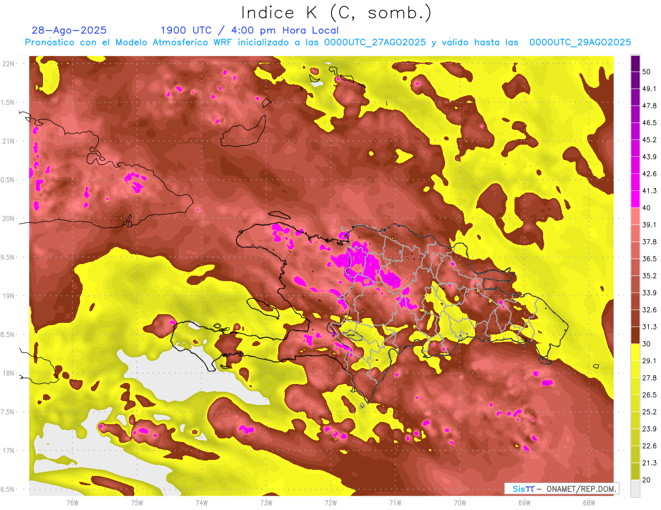Click the colorbar value "20"
The image size is (661, 510).
click(647, 480)
